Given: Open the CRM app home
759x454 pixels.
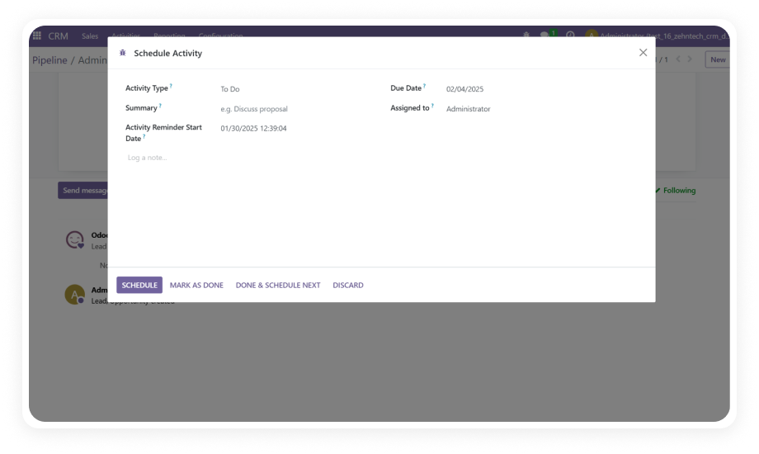Looking at the screenshot, I should [x=58, y=35].
